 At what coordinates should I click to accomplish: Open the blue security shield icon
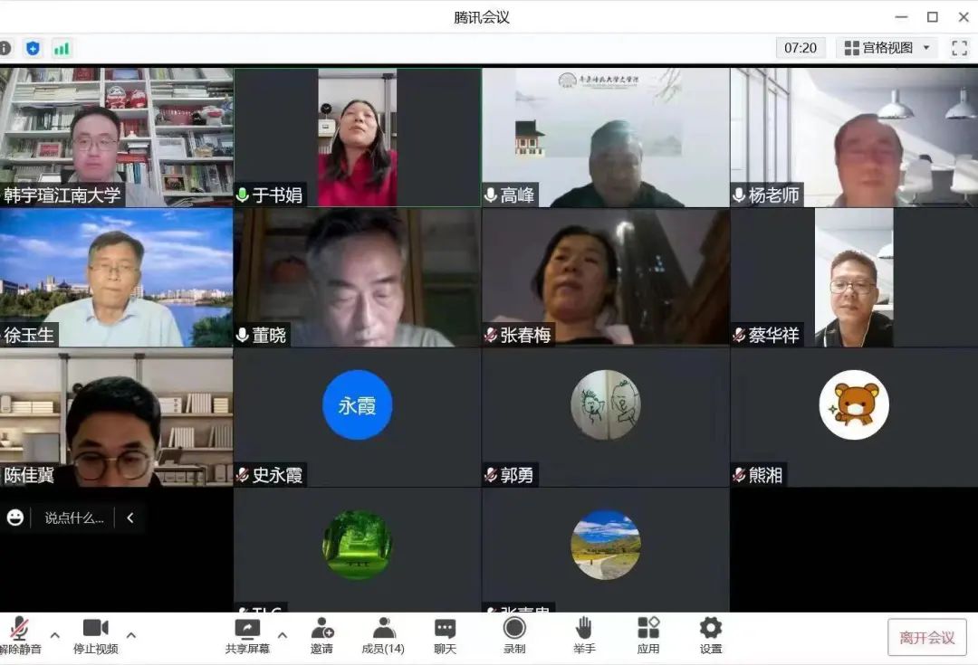(34, 48)
